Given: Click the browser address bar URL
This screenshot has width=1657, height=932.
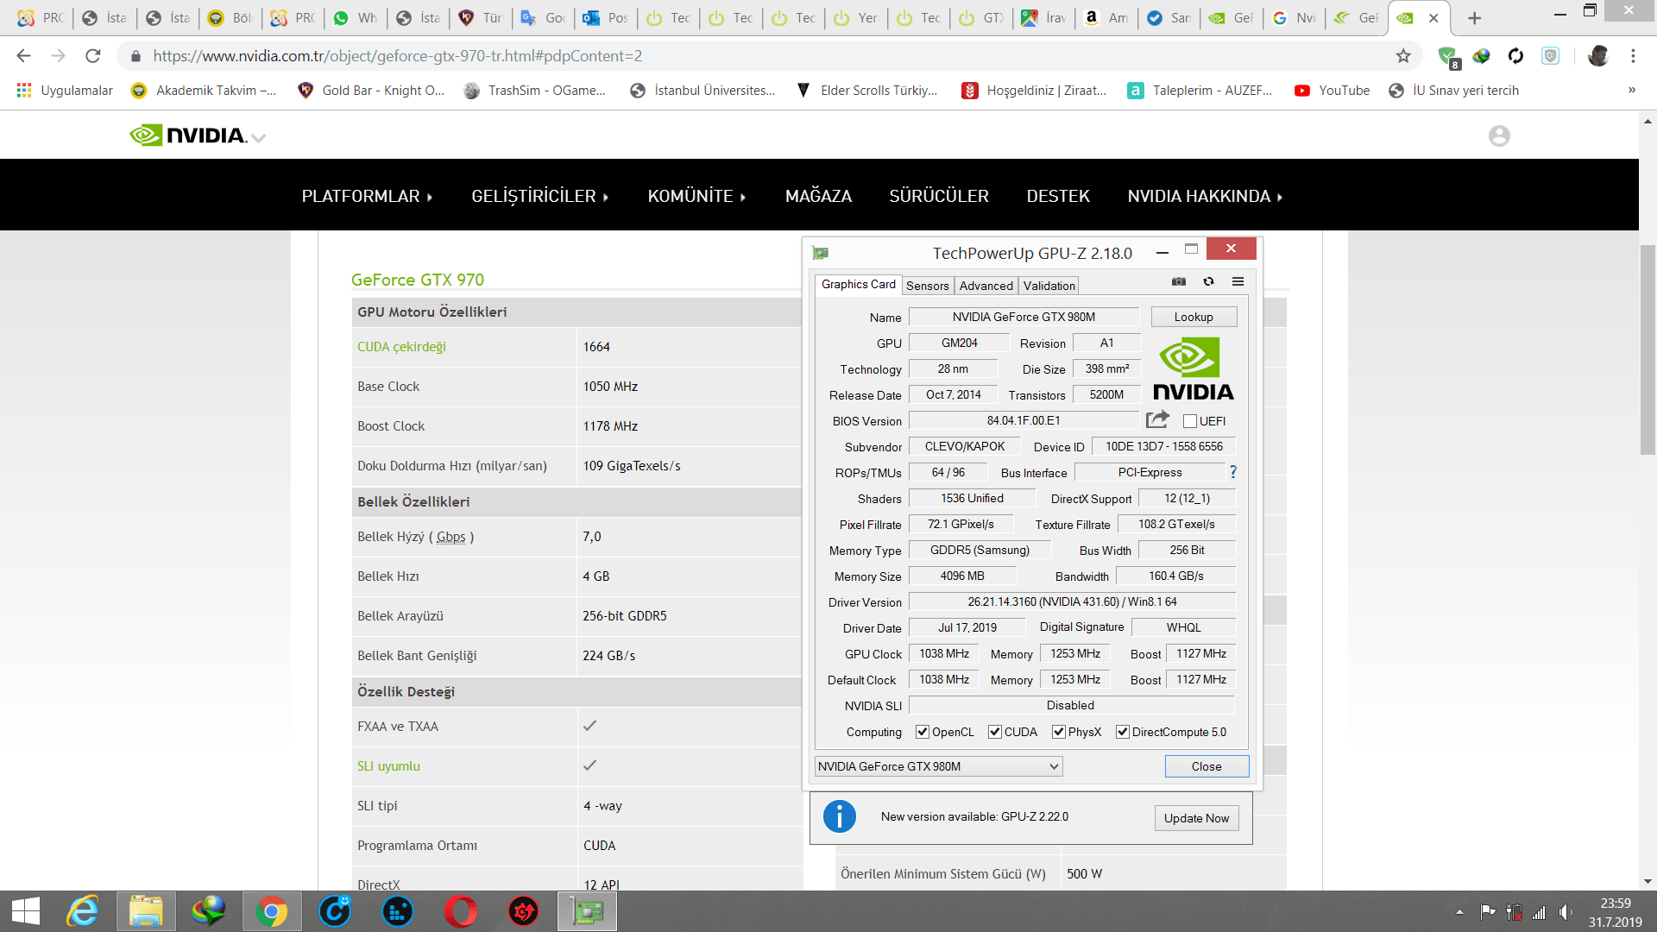Looking at the screenshot, I should 397,56.
